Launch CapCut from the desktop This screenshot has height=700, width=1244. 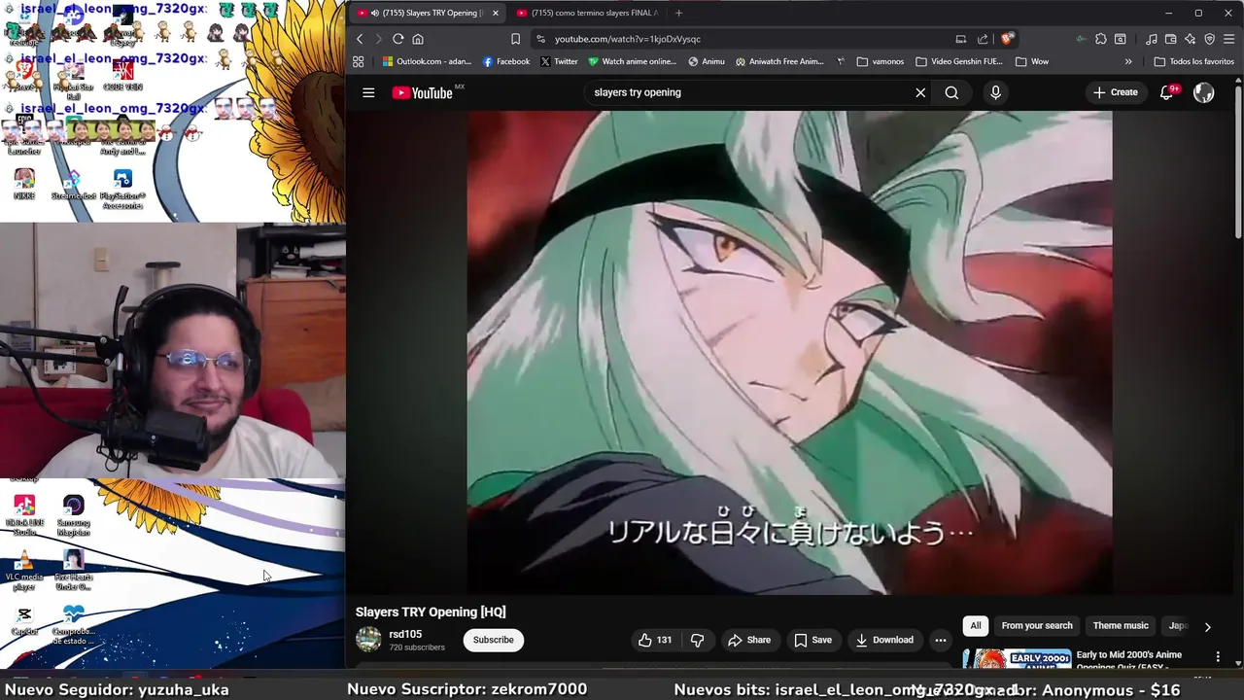24,620
